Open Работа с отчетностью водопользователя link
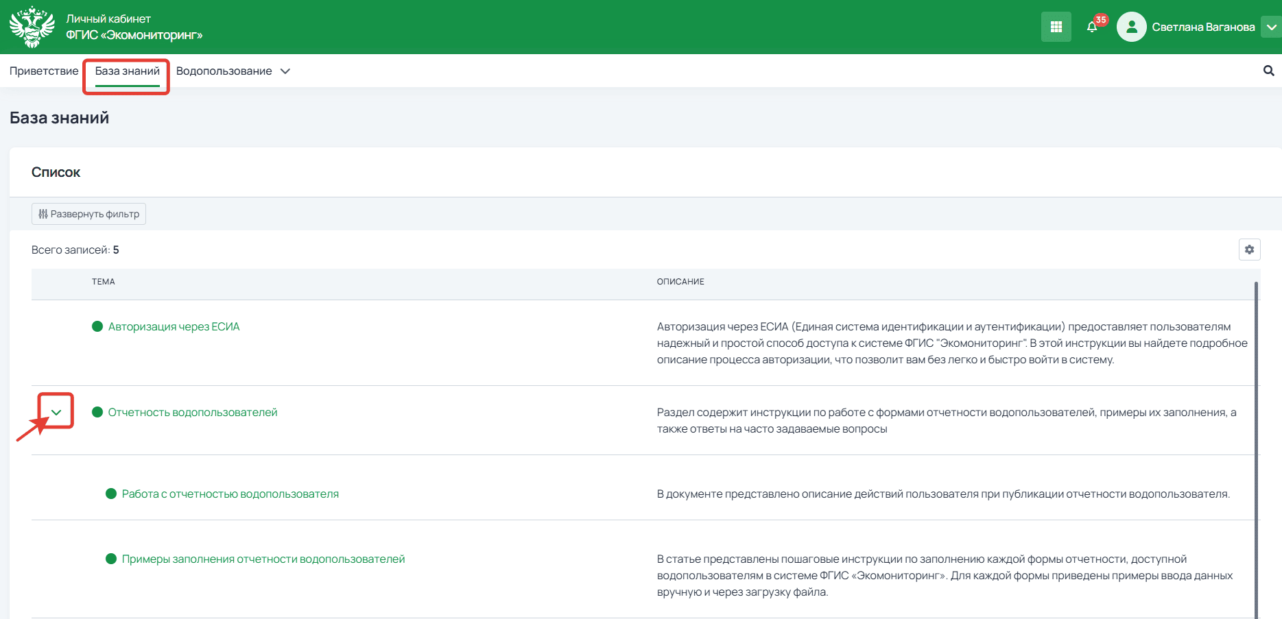 coord(230,494)
